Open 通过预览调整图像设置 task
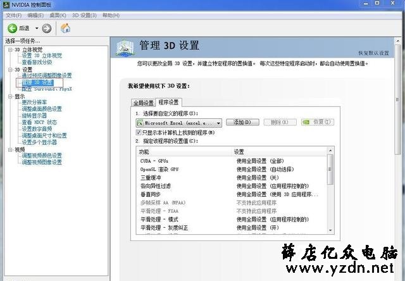405x281 pixels. [x=47, y=76]
